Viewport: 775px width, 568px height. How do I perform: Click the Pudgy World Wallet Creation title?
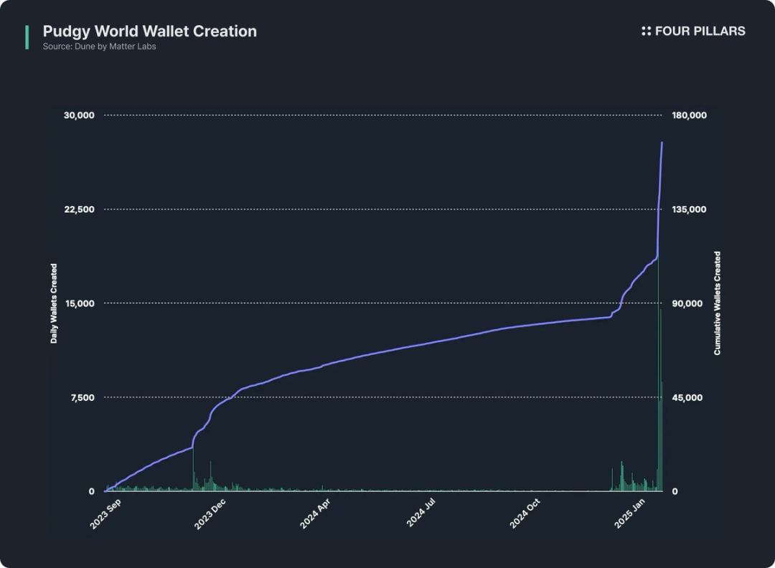point(150,31)
